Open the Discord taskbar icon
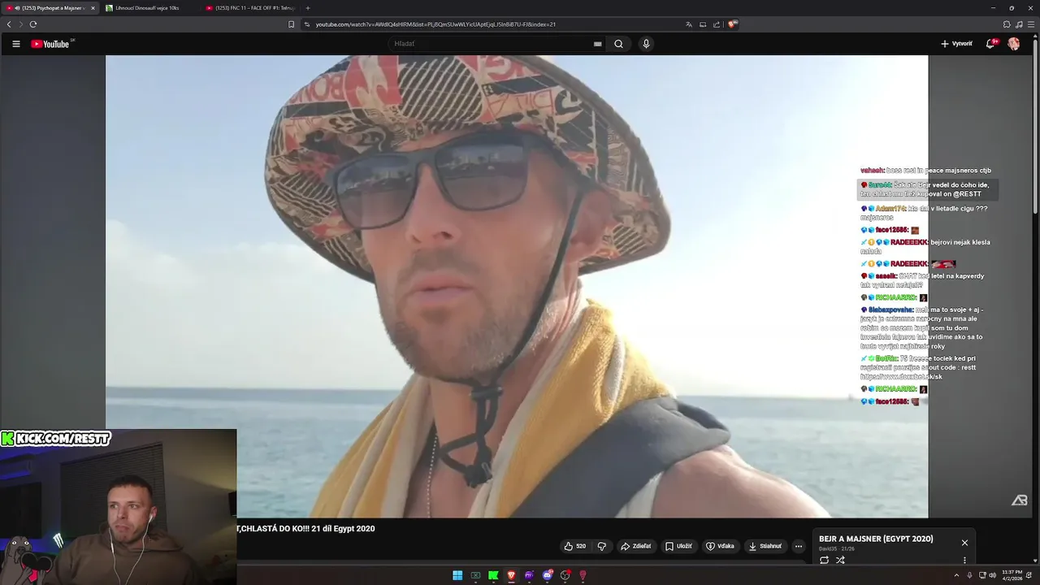Viewport: 1040px width, 585px height. pyautogui.click(x=547, y=575)
